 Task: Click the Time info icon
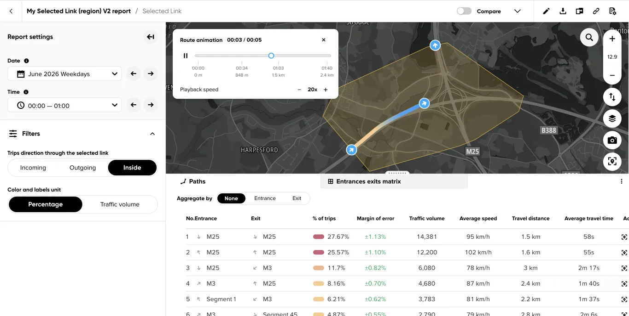26,92
